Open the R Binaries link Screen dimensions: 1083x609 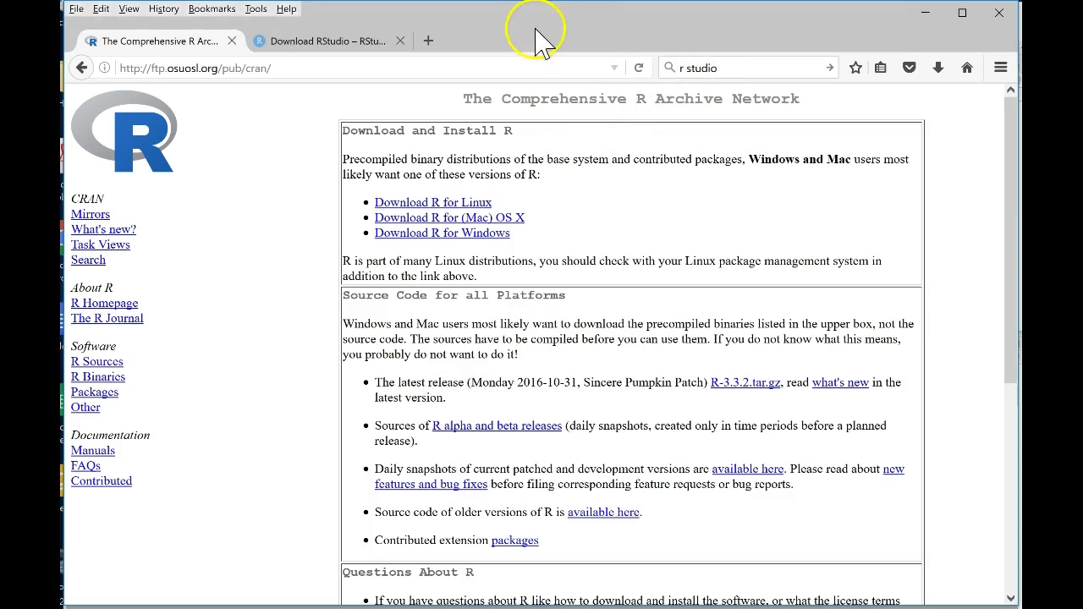(x=98, y=376)
